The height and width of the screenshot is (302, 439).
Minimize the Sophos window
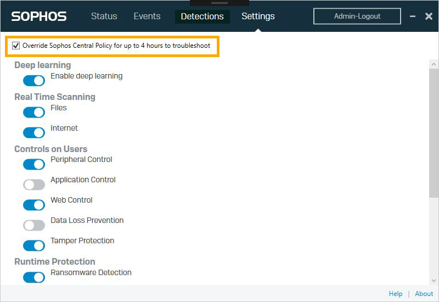[x=413, y=16]
